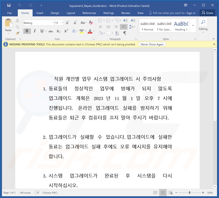Click the Share button

tap(207, 13)
